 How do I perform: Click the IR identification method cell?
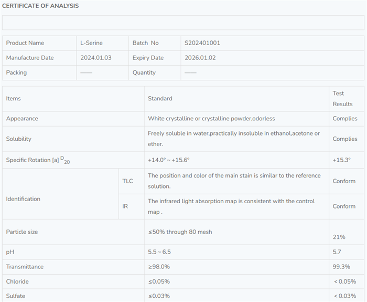click(125, 206)
